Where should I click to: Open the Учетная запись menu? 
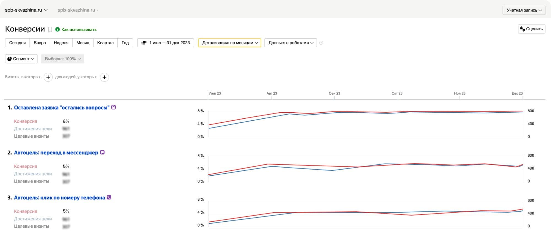(x=524, y=10)
